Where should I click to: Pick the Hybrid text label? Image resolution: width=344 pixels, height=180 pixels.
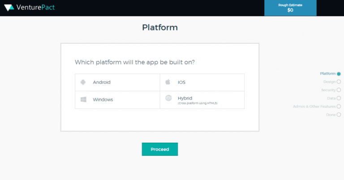(185, 97)
